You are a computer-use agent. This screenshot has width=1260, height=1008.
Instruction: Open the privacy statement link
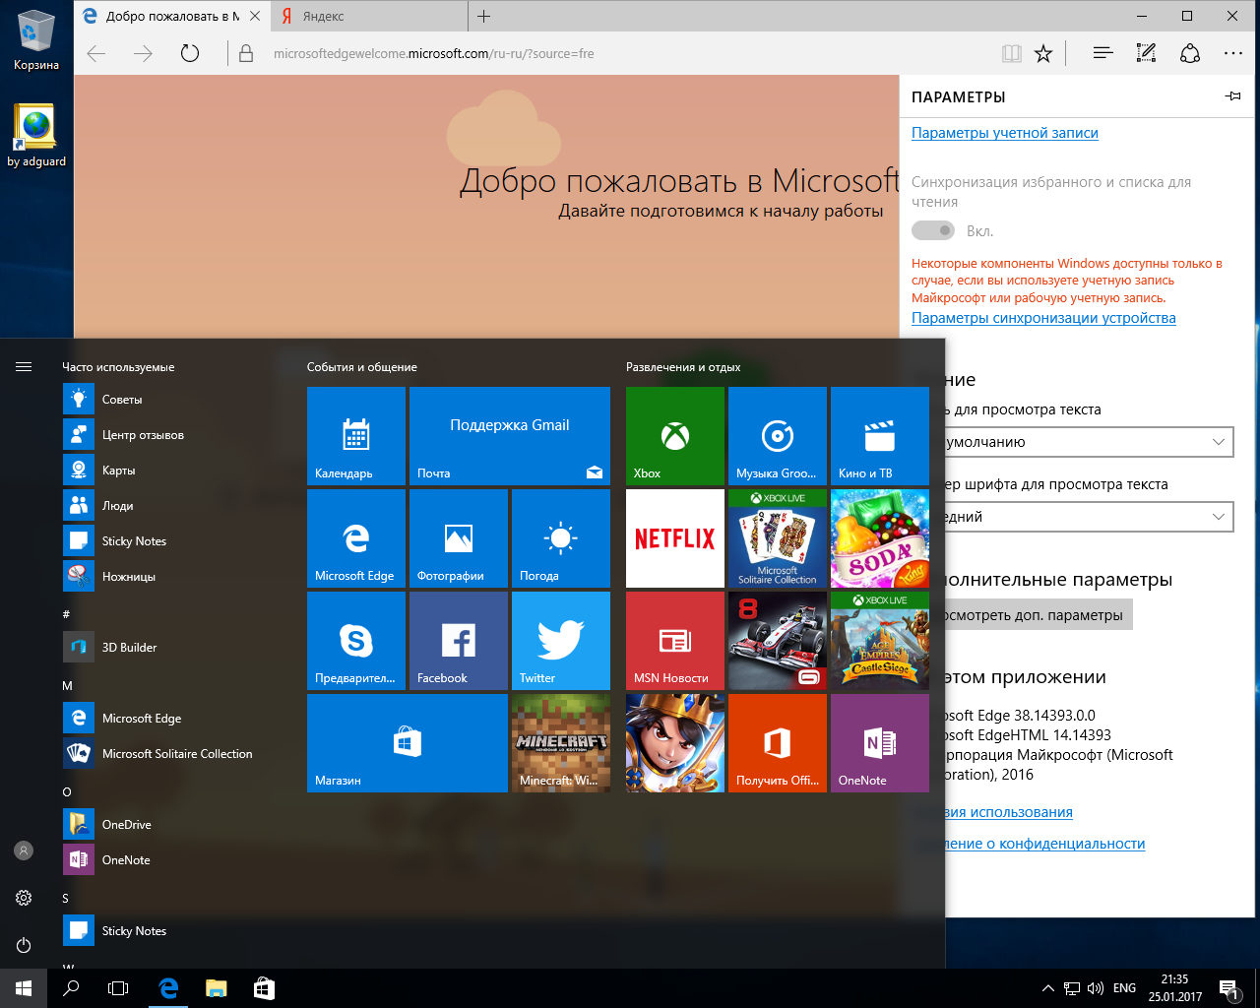[x=1044, y=844]
